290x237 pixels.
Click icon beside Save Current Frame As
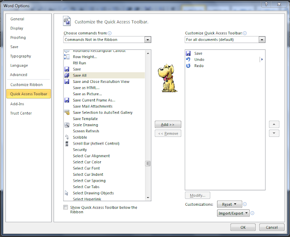click(x=67, y=100)
